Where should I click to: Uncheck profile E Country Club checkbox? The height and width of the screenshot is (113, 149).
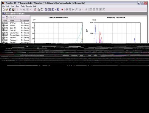click(x=4, y=33)
